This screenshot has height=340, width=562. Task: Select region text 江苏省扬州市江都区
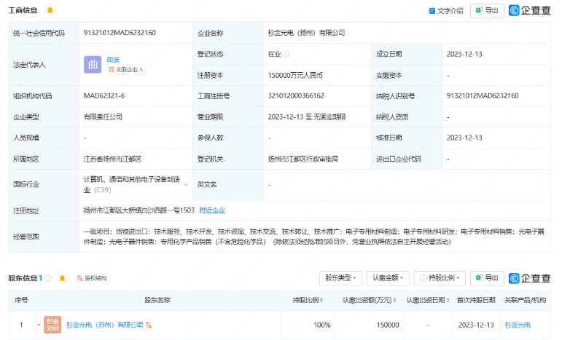point(112,159)
